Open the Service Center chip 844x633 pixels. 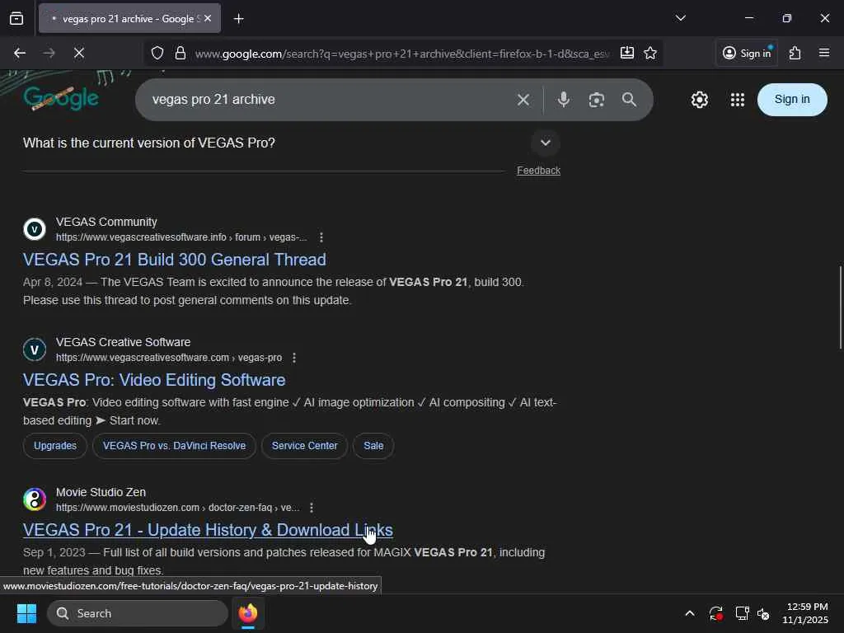tap(305, 446)
